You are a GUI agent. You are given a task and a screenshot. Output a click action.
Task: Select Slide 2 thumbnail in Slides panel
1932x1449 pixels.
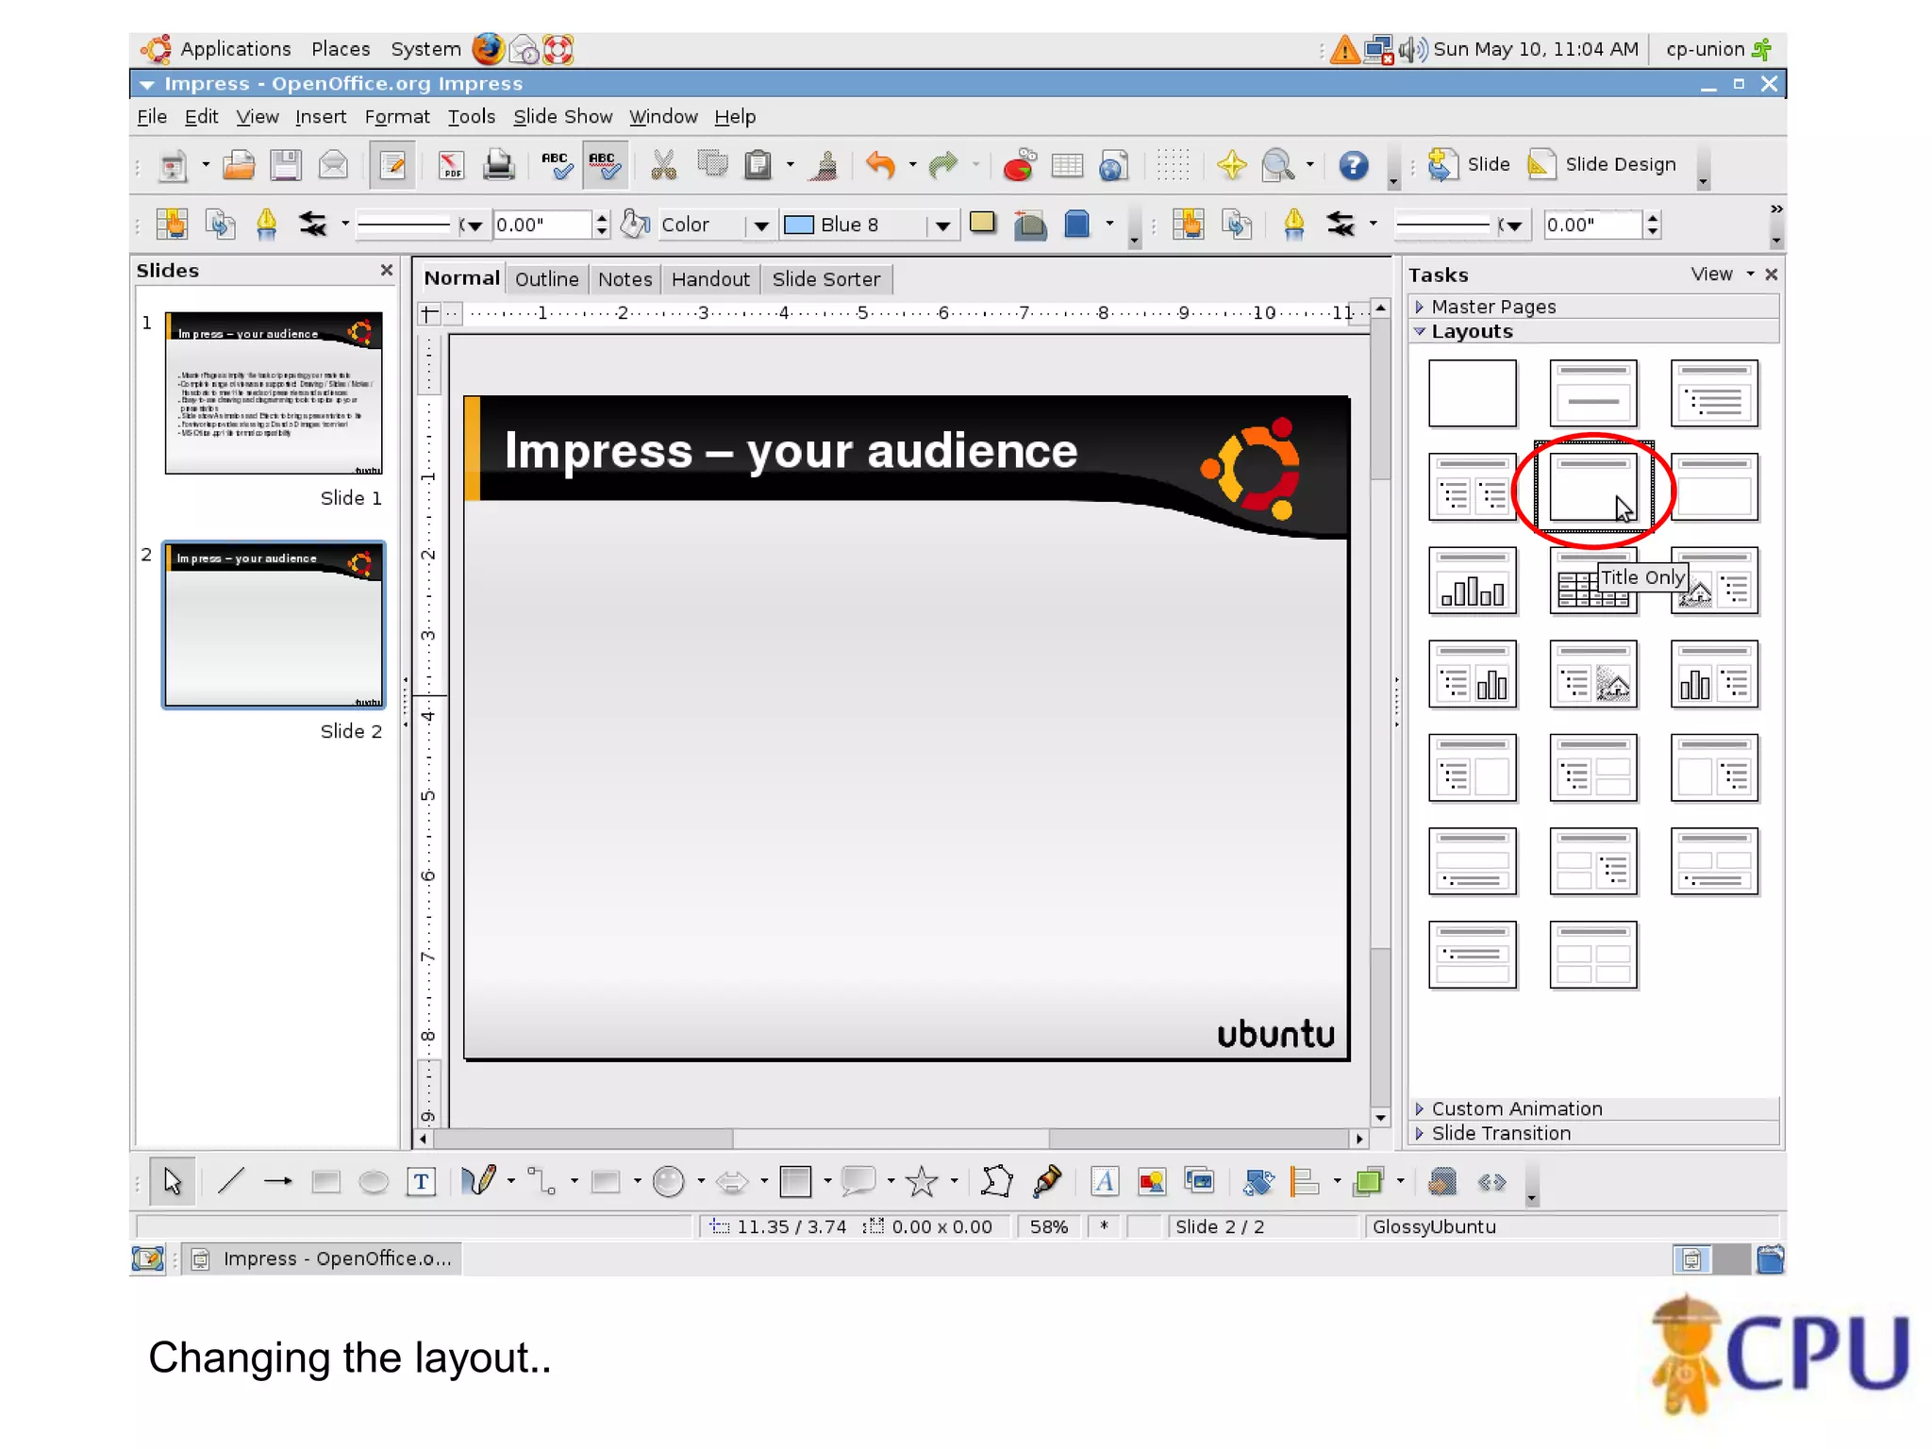pos(274,625)
